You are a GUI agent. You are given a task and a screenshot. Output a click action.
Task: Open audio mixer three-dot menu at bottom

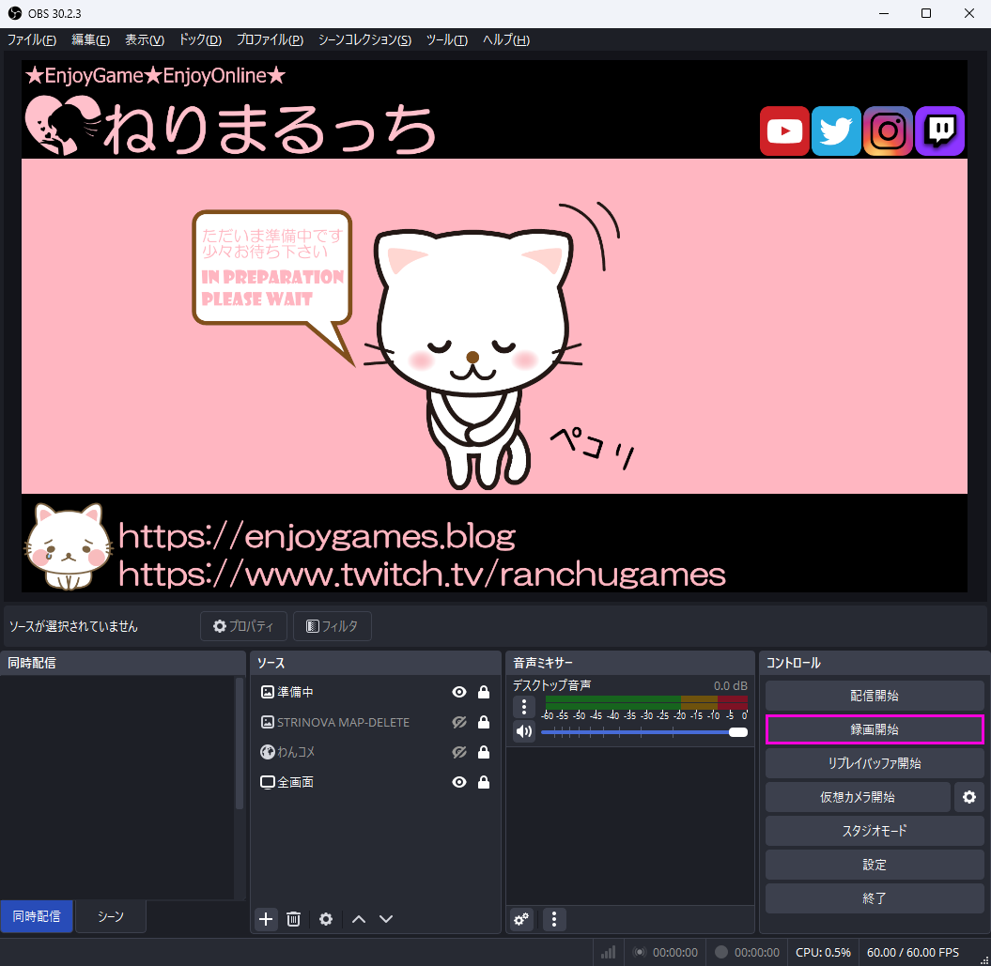pyautogui.click(x=554, y=919)
